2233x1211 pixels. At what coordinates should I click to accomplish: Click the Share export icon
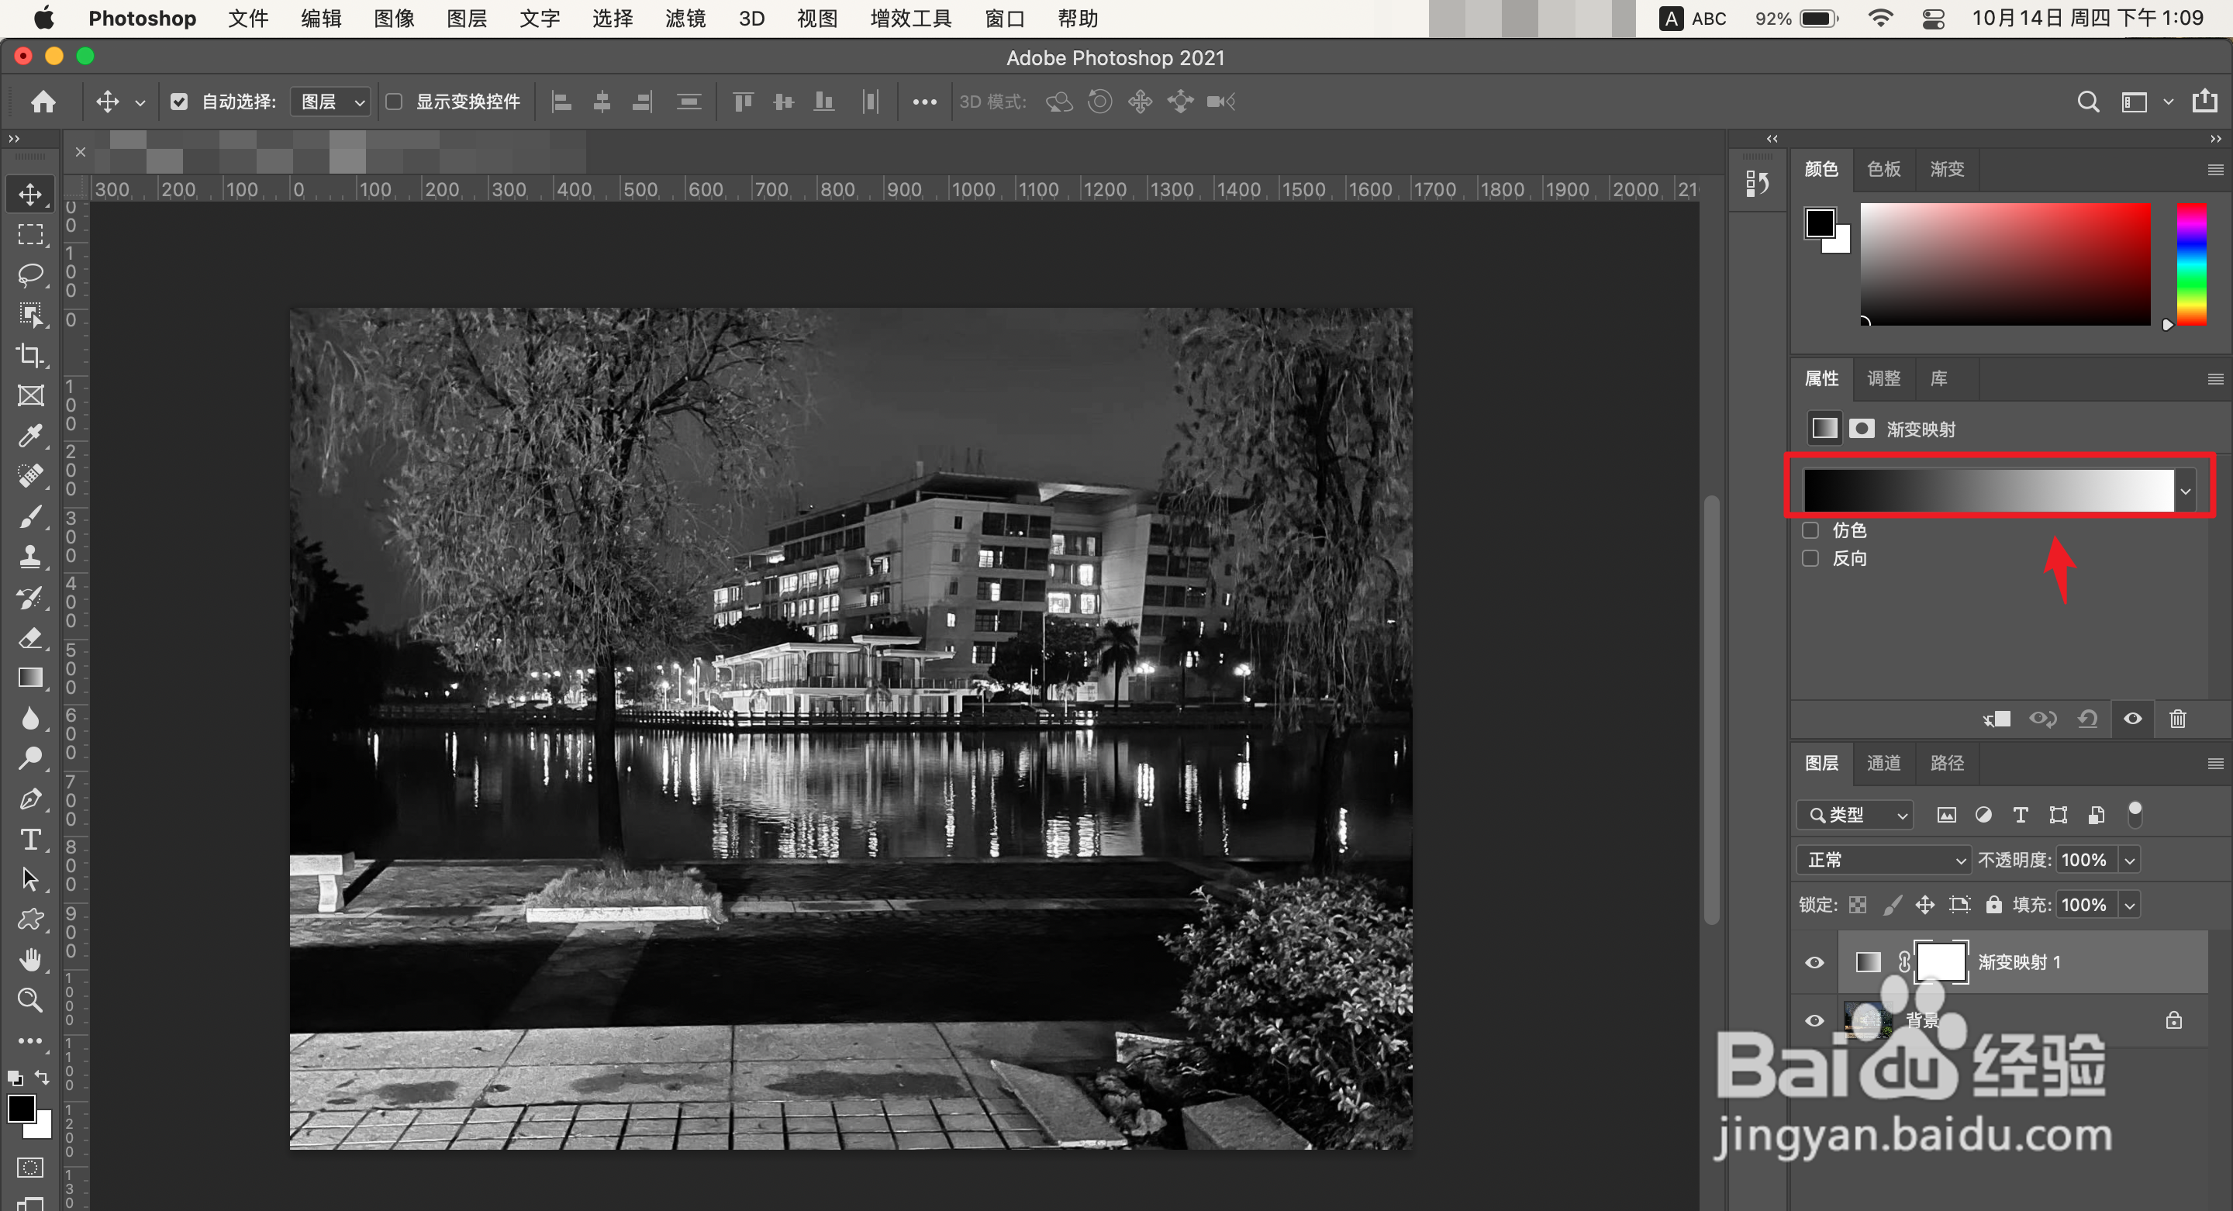(2204, 102)
